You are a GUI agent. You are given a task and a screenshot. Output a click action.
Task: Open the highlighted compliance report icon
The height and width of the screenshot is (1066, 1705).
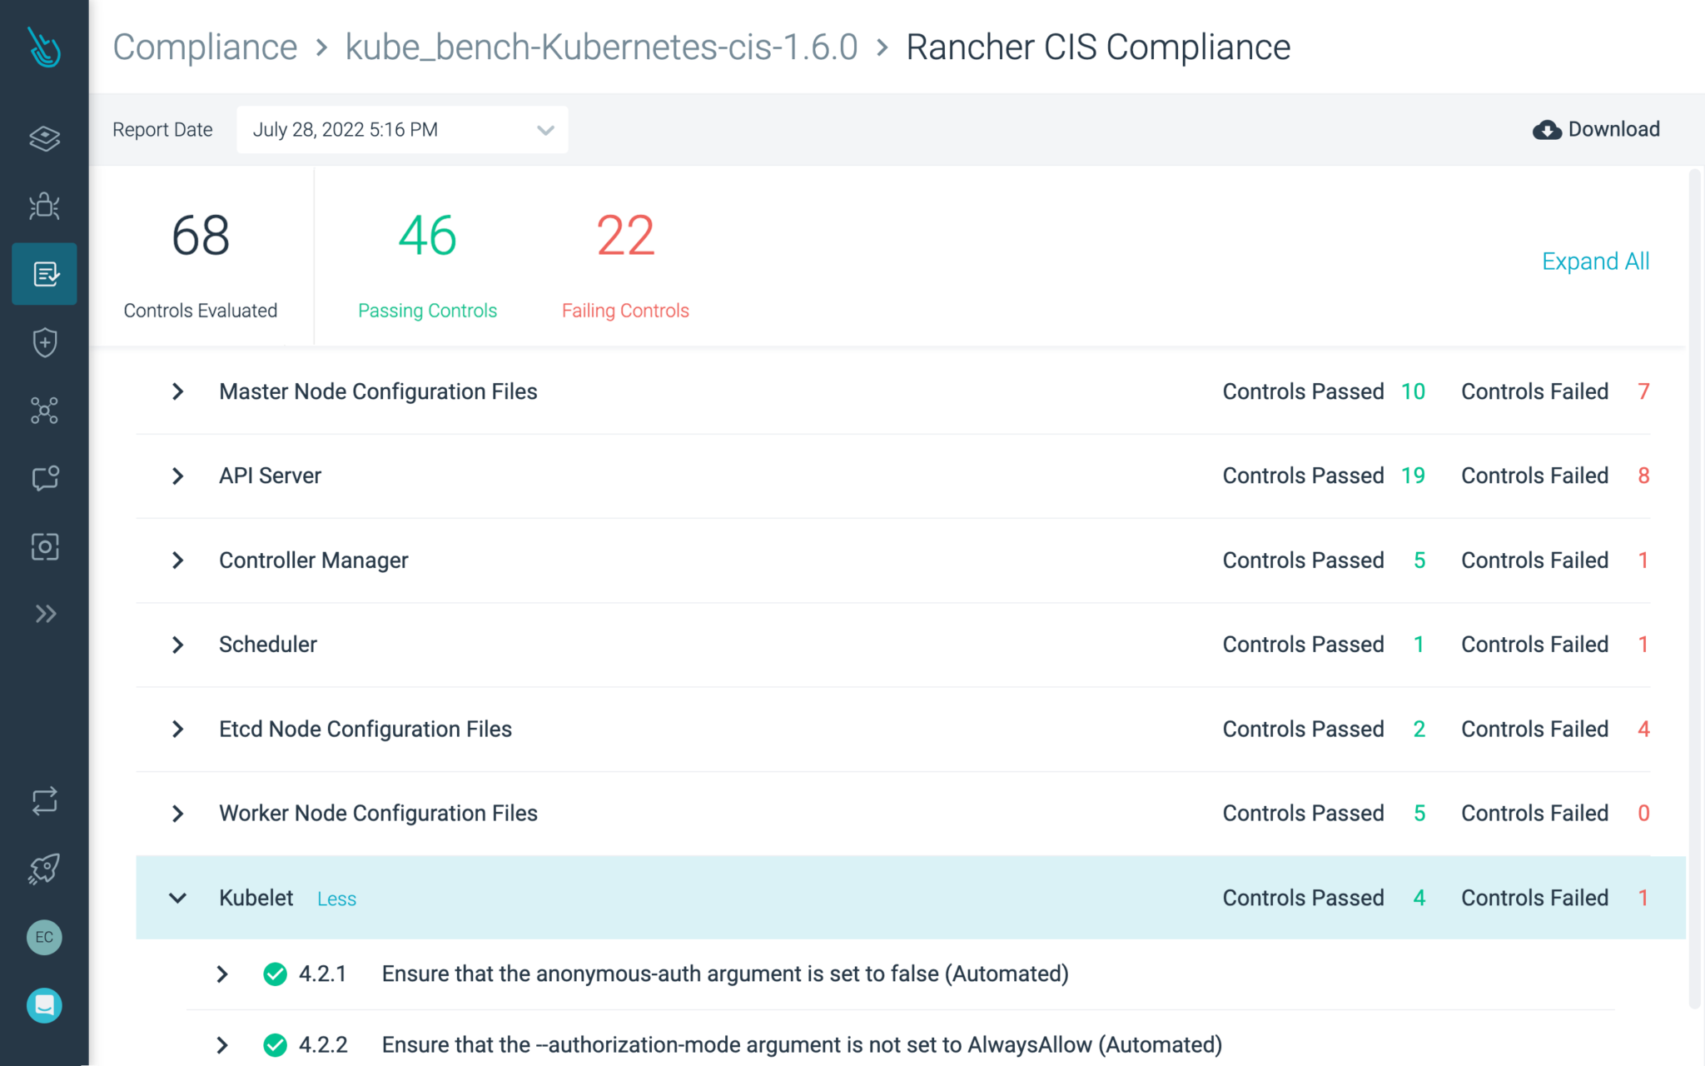[x=44, y=274]
